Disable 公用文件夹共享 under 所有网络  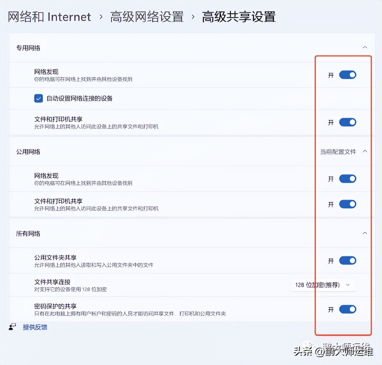tap(348, 260)
